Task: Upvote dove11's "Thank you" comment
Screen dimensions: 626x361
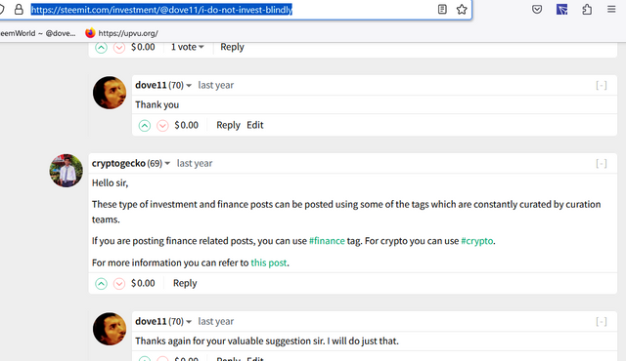Action: coord(145,126)
